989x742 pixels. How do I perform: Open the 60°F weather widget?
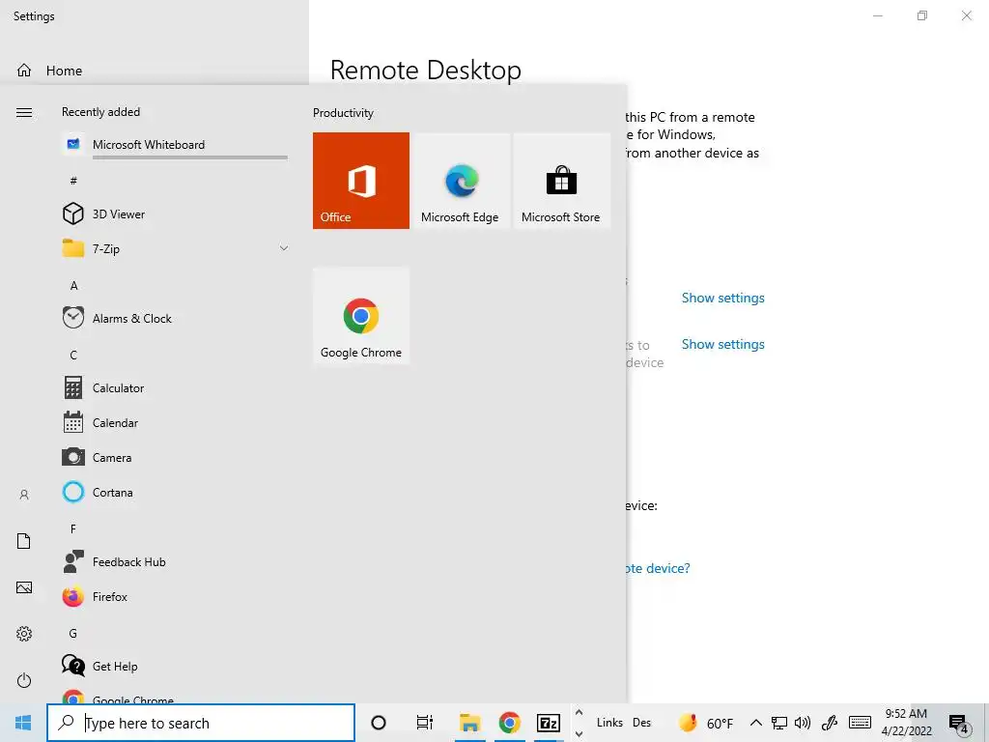tap(705, 723)
